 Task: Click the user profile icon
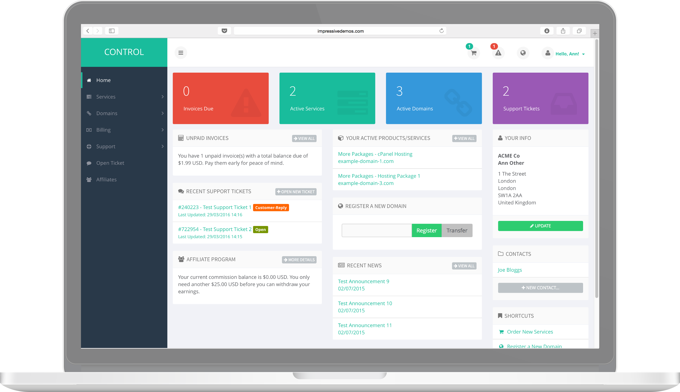547,53
